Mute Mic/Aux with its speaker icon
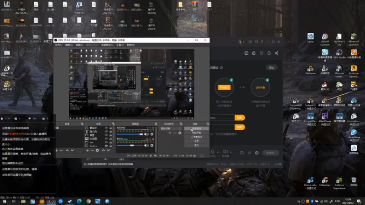Image resolution: width=365 pixels, height=205 pixels. coord(146,145)
